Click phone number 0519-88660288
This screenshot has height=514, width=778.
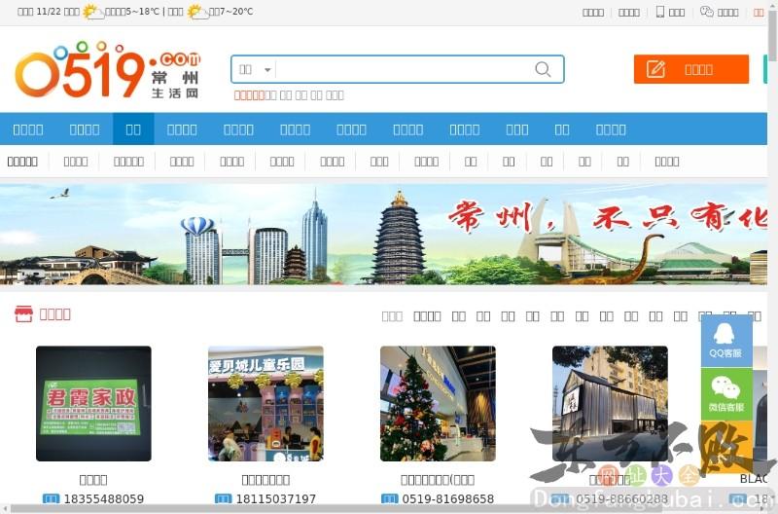(x=621, y=498)
